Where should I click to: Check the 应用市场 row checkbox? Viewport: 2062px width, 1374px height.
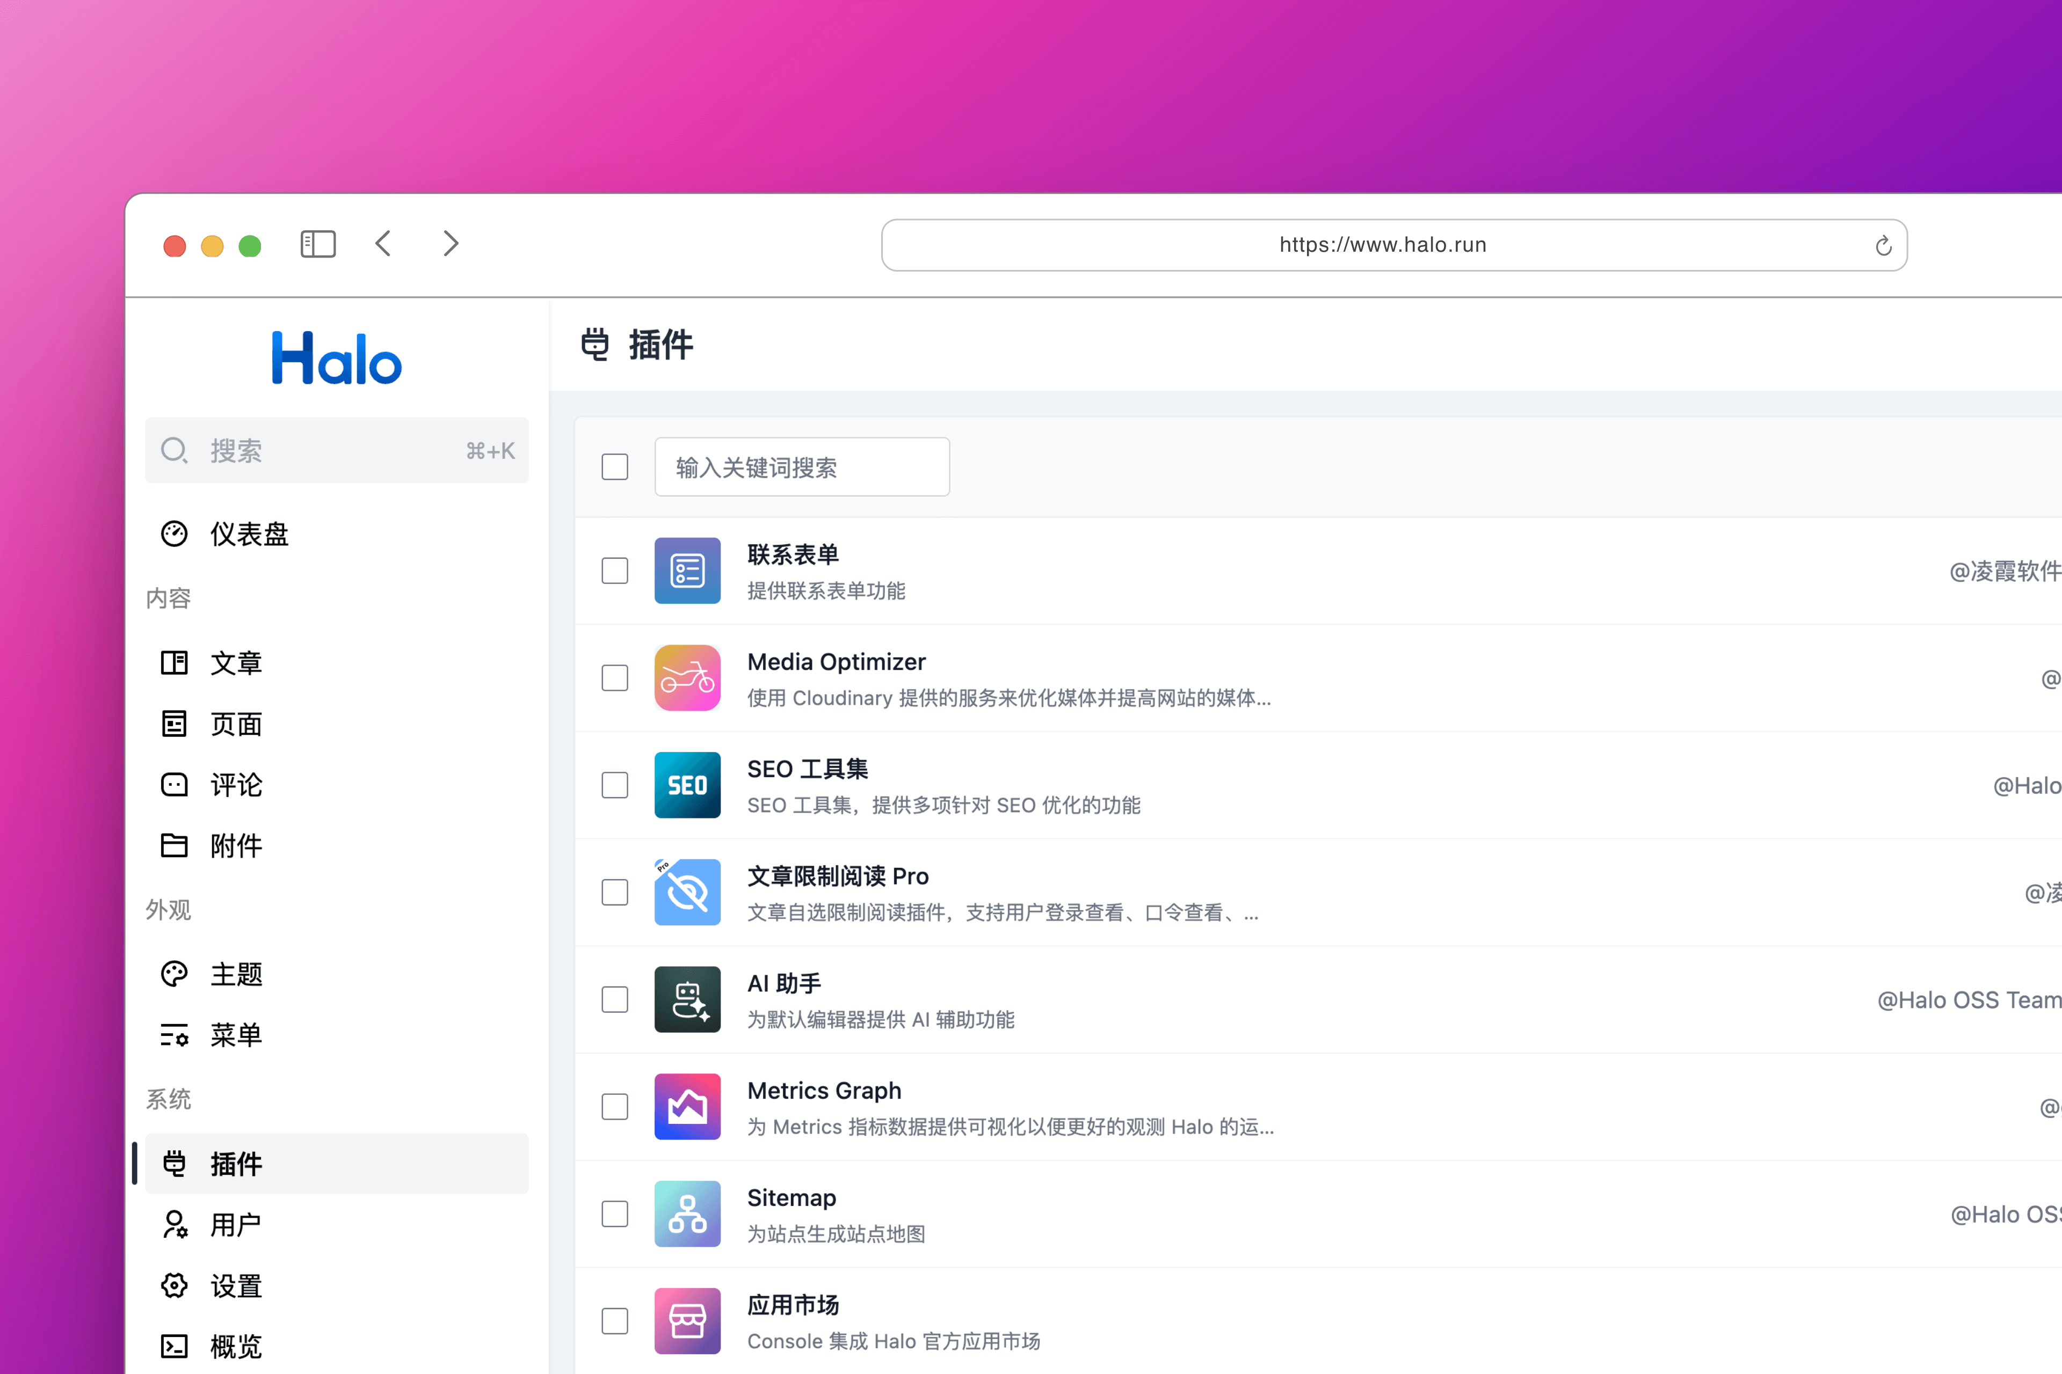(614, 1320)
